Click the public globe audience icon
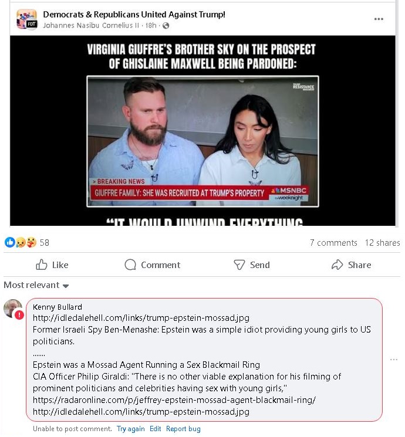 166,26
